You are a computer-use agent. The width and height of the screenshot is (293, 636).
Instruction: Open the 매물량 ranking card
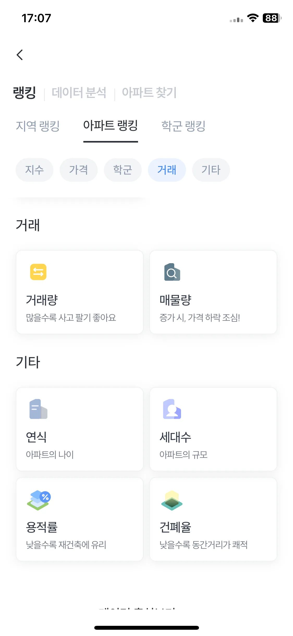(213, 292)
